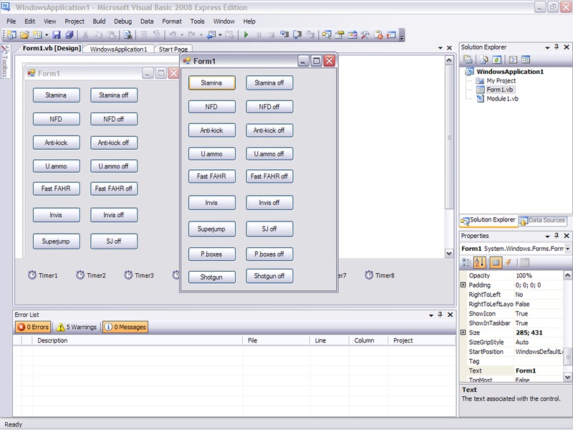The height and width of the screenshot is (430, 573).
Task: Open the File menu
Action: click(11, 21)
